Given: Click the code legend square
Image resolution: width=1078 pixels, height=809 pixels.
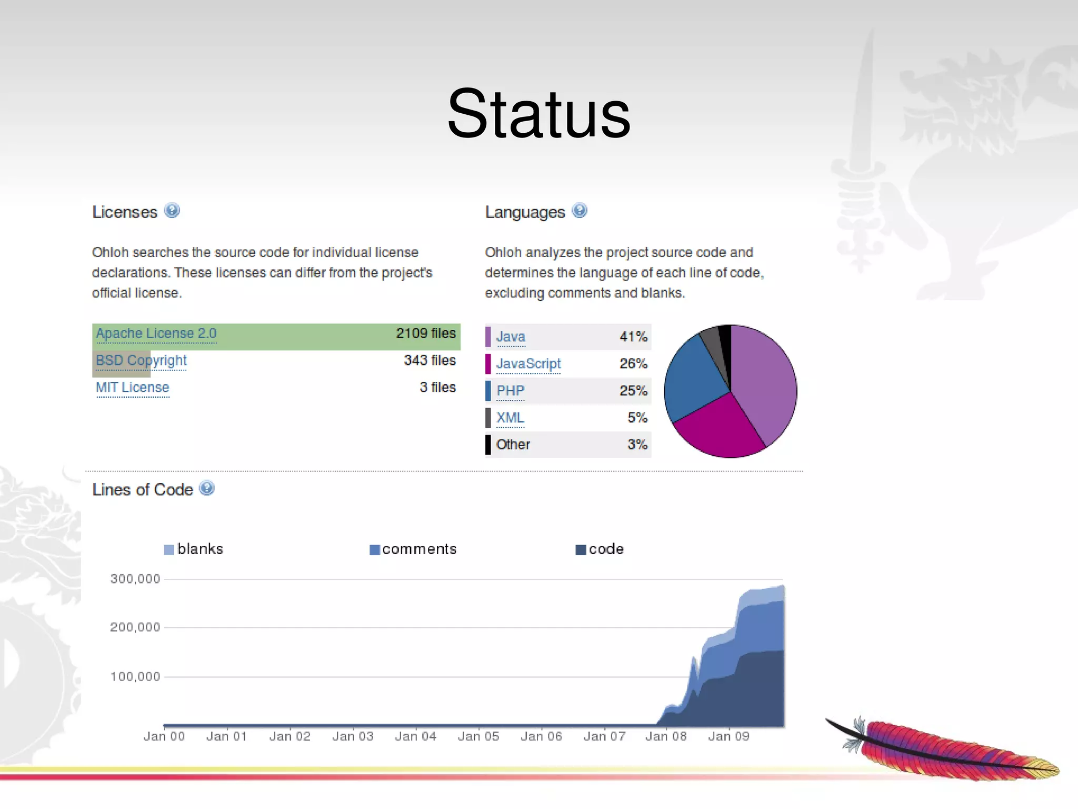Looking at the screenshot, I should click(x=581, y=550).
